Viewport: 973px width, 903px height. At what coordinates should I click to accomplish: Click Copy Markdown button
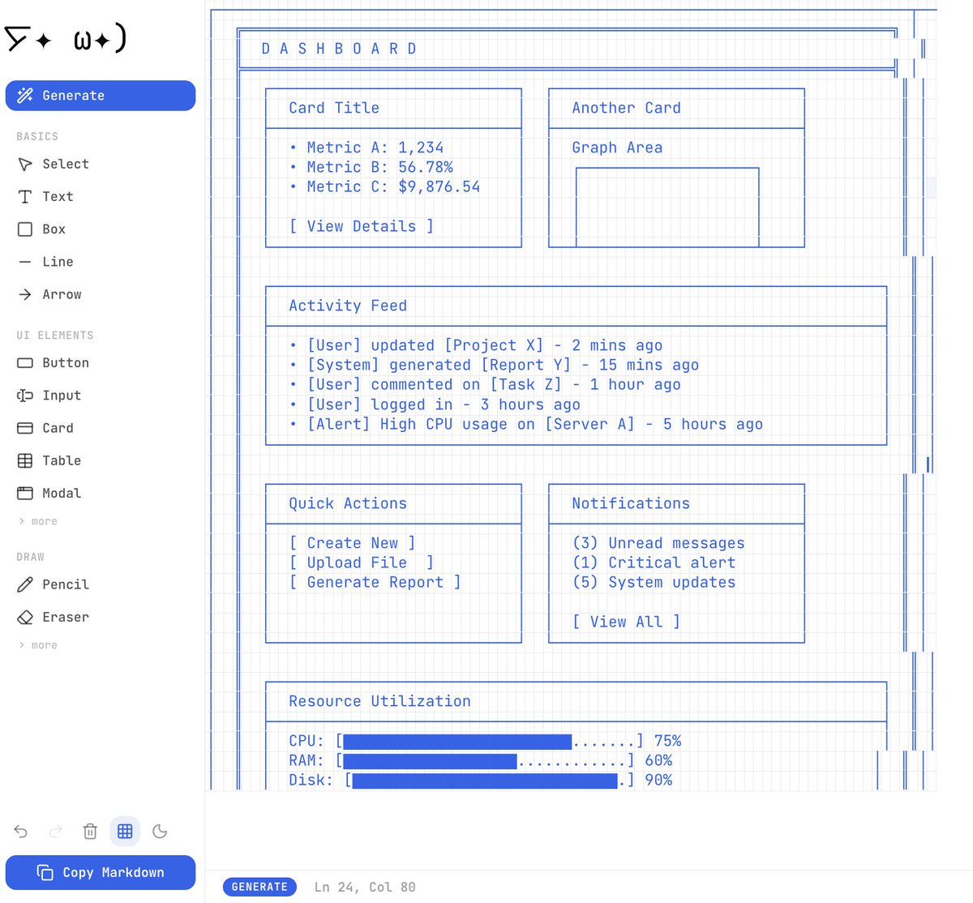[x=101, y=872]
